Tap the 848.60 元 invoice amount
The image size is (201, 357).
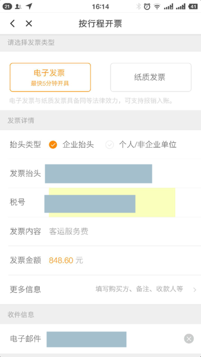66,260
